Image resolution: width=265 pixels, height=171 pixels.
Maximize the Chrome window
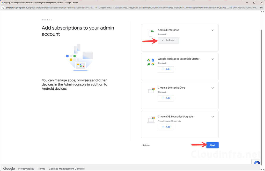tap(254, 3)
